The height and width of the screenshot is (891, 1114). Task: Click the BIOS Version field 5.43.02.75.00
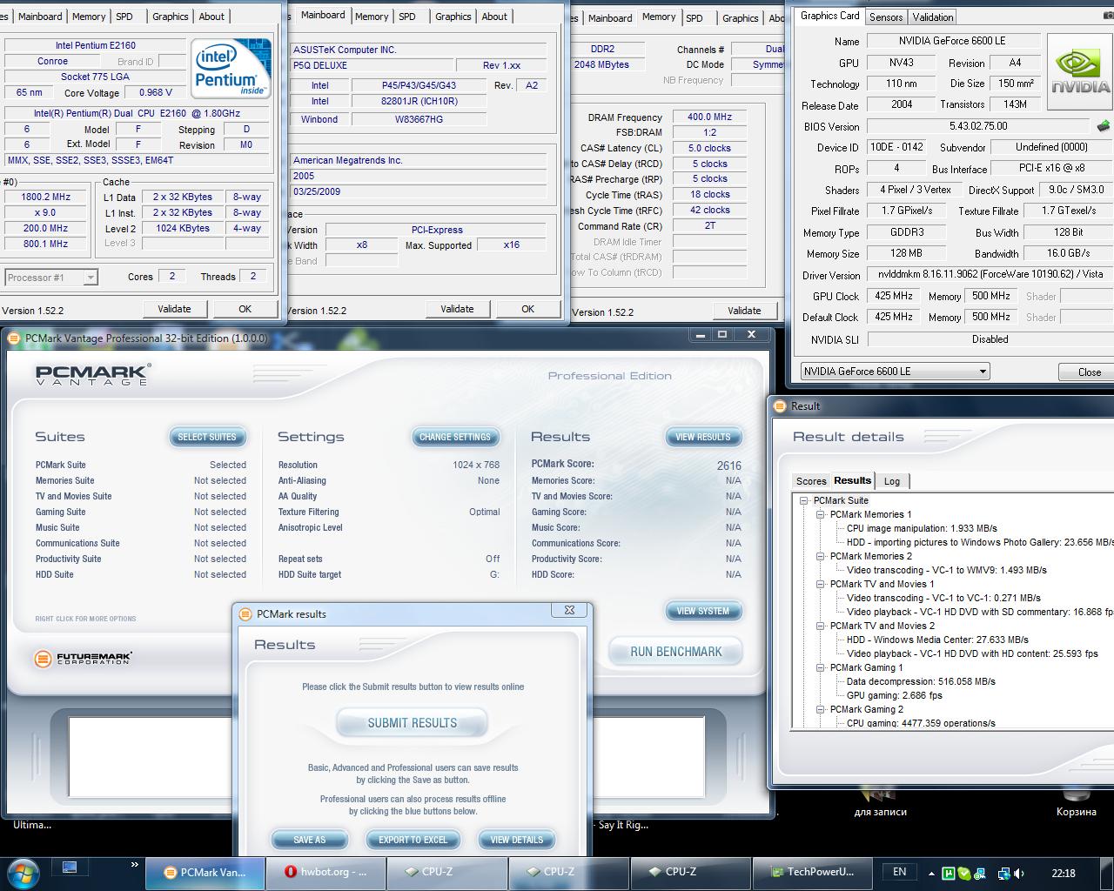pos(978,126)
